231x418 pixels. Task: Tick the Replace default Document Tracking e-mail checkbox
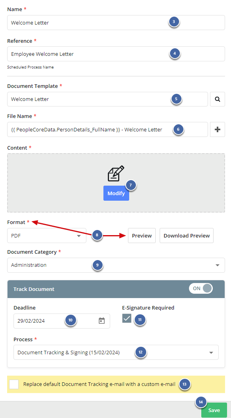14,384
